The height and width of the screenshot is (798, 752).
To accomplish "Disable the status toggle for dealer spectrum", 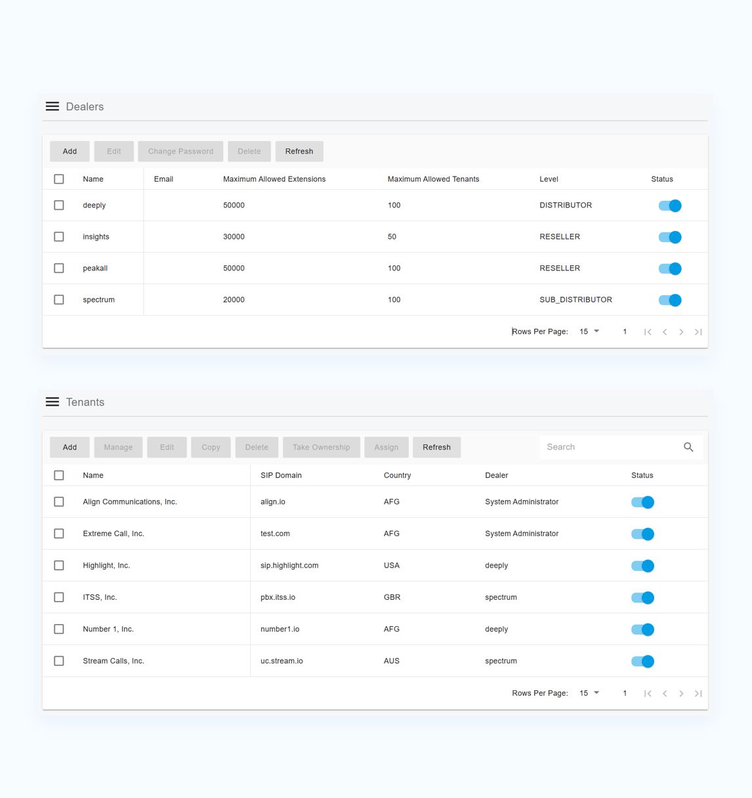I will (x=670, y=300).
